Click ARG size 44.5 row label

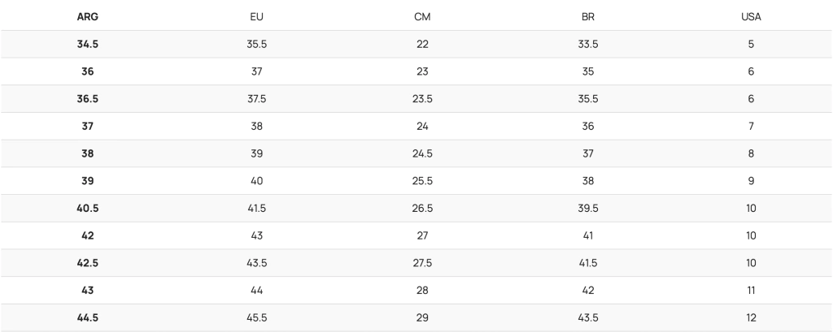88,317
